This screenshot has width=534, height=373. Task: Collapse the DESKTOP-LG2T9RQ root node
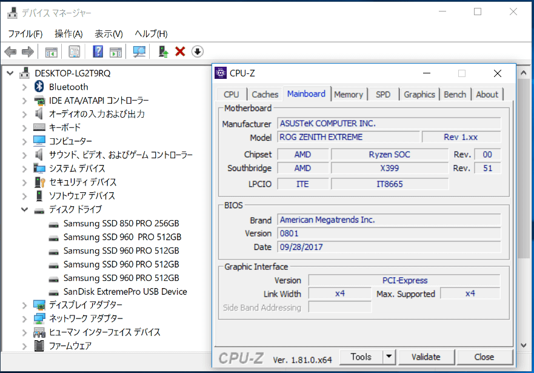(10, 73)
